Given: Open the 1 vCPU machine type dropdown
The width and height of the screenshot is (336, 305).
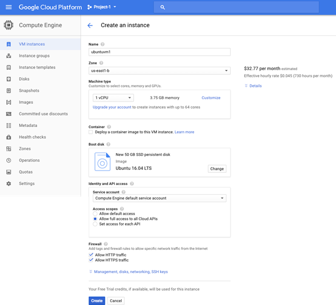Looking at the screenshot, I should pyautogui.click(x=113, y=97).
